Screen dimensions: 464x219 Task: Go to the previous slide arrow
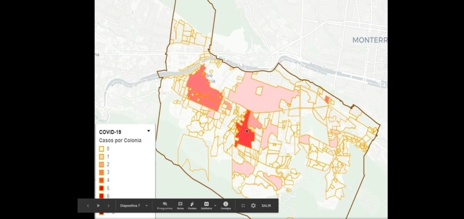pyautogui.click(x=88, y=205)
